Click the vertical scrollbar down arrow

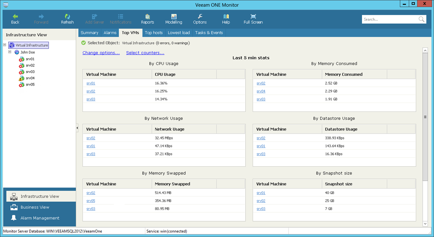[x=425, y=224]
